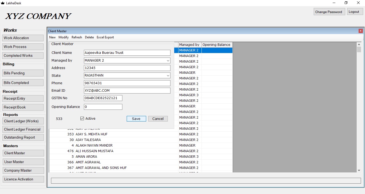The width and height of the screenshot is (365, 194).
Task: Toggle the Active checkbox
Action: (82, 118)
